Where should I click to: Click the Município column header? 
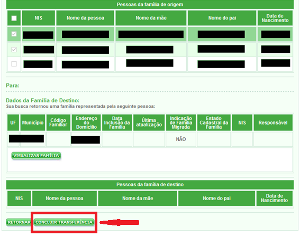pos(33,122)
